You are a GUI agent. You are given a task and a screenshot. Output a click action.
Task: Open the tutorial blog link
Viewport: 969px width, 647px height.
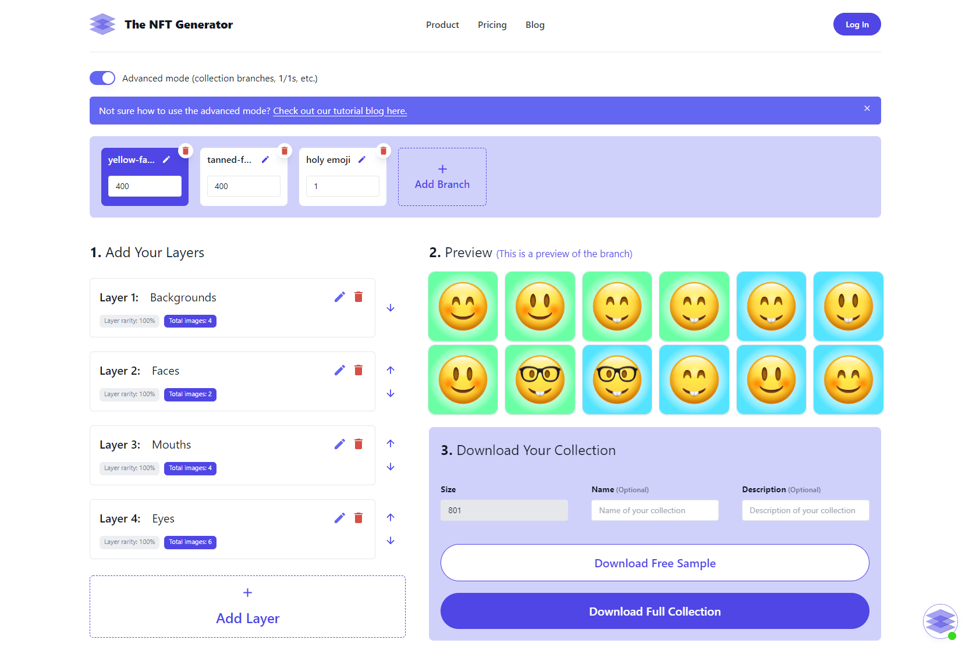(x=340, y=111)
